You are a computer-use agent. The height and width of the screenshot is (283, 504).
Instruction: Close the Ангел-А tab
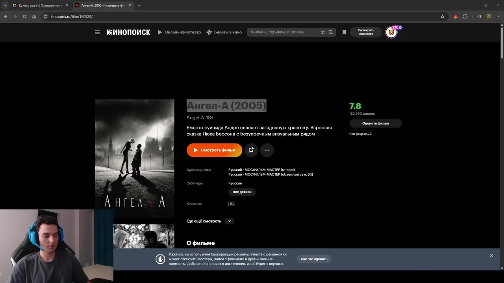coord(130,6)
